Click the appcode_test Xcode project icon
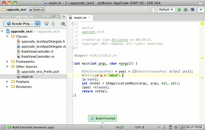 point(8,31)
